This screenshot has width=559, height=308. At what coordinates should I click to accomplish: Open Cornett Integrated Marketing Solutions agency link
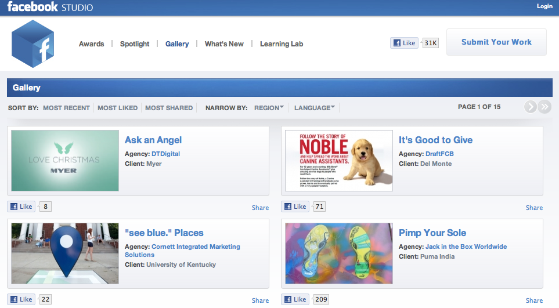click(x=182, y=251)
